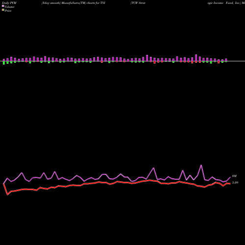Click the lowest dip of the red price line

click(7, 195)
